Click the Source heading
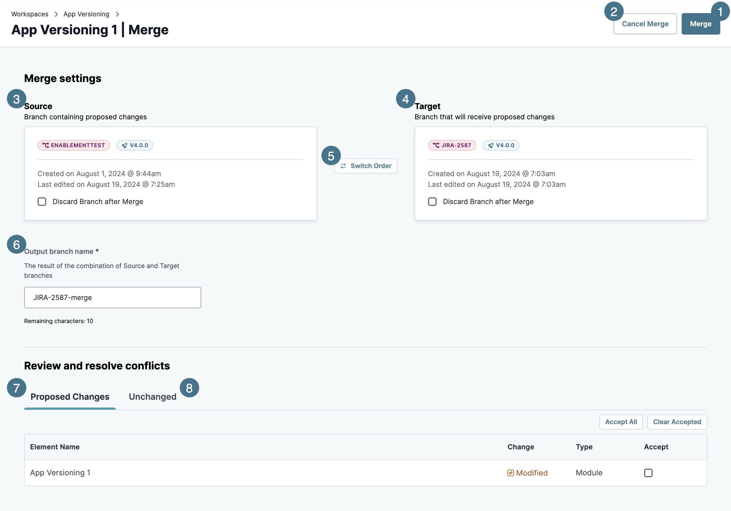This screenshot has height=511, width=731. pyautogui.click(x=38, y=106)
